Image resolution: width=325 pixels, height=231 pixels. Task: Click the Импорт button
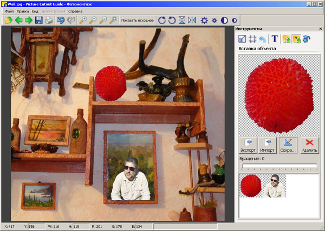pyautogui.click(x=268, y=146)
